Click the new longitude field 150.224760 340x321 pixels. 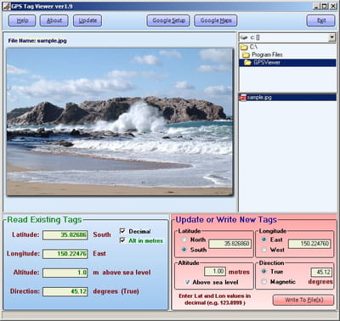309,244
